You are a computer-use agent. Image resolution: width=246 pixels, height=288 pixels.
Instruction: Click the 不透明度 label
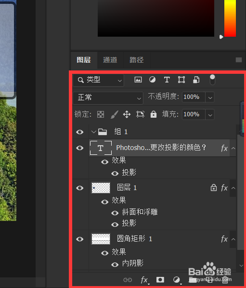tap(163, 96)
